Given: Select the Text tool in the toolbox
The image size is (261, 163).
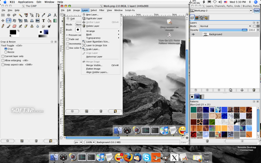Looking at the screenshot, I should tap(44, 20).
